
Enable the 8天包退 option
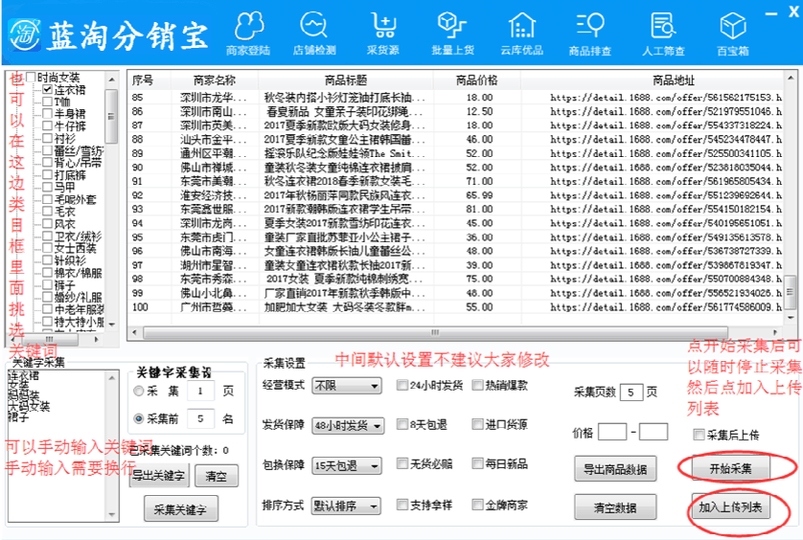[402, 424]
